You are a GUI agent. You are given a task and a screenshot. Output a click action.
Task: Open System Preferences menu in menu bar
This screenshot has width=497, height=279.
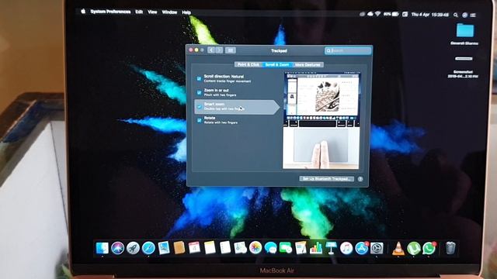click(110, 12)
